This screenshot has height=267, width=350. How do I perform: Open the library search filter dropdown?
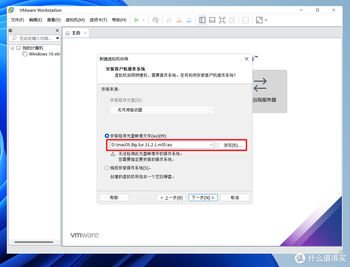pos(58,38)
